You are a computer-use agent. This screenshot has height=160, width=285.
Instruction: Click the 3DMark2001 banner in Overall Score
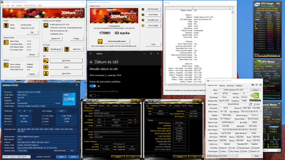[x=114, y=15]
